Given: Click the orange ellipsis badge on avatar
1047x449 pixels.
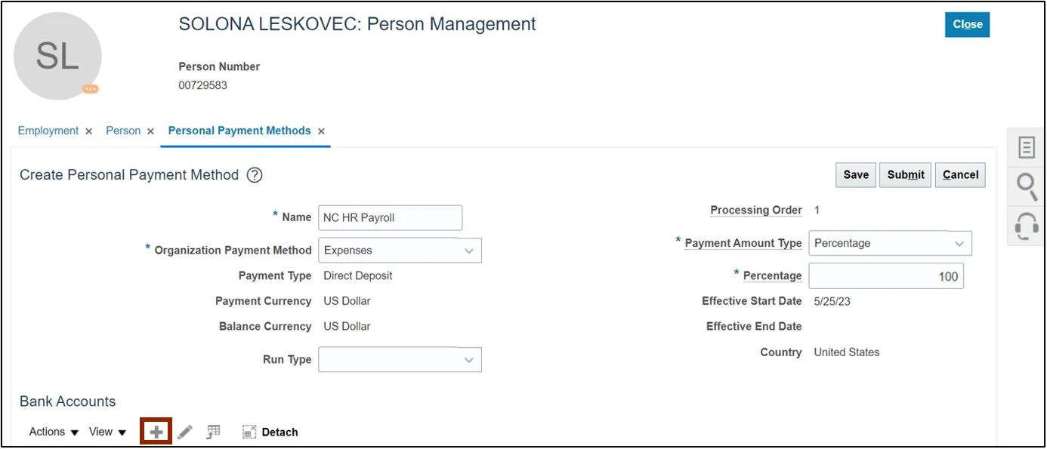Looking at the screenshot, I should [91, 89].
